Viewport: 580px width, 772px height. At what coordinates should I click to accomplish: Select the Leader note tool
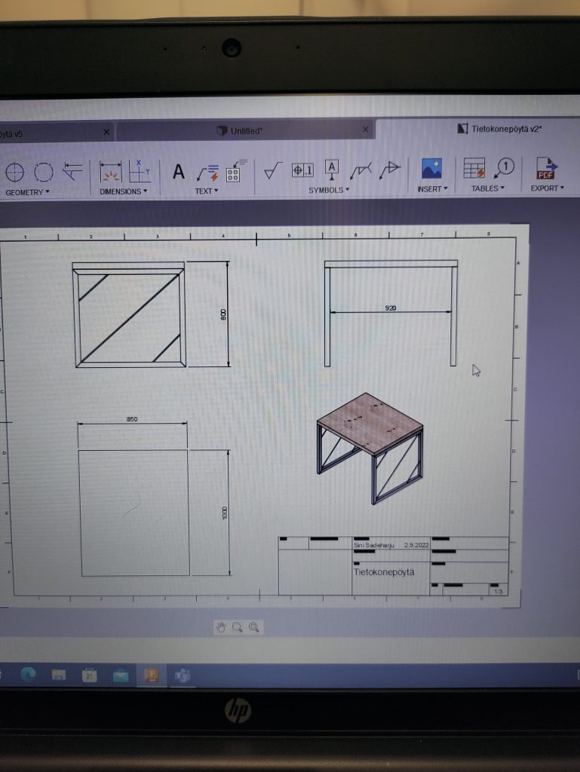coord(207,172)
